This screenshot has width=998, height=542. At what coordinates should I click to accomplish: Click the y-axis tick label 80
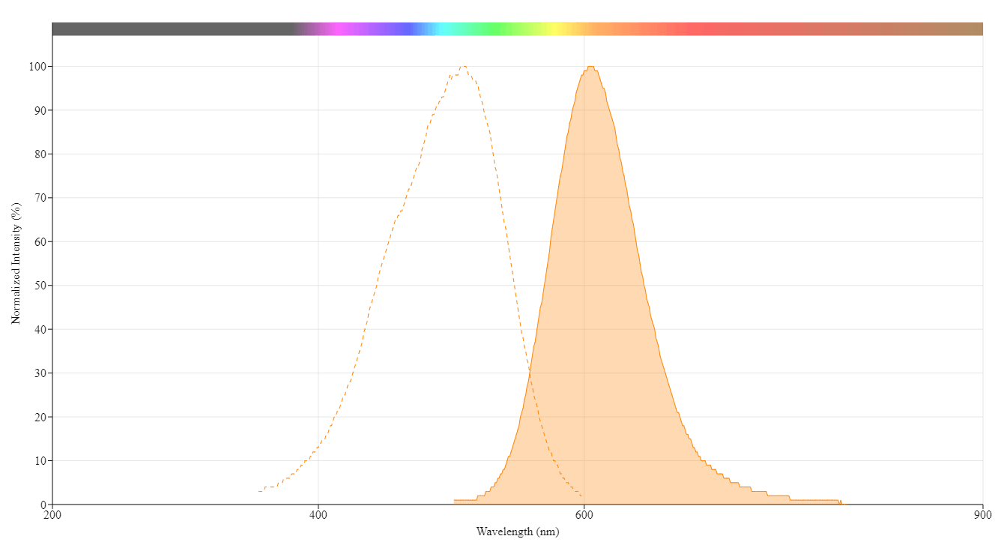(40, 154)
